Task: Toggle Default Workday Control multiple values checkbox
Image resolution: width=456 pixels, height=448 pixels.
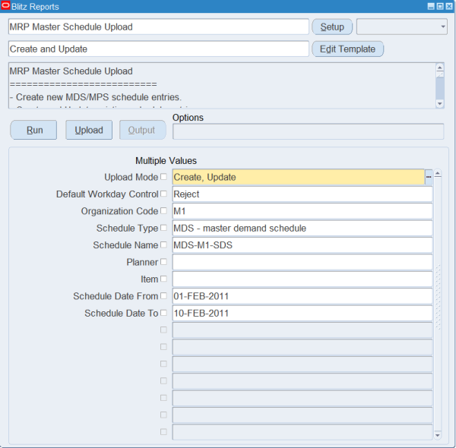Action: click(163, 194)
